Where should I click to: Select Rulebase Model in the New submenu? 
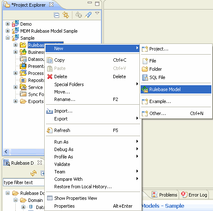(x=176, y=89)
